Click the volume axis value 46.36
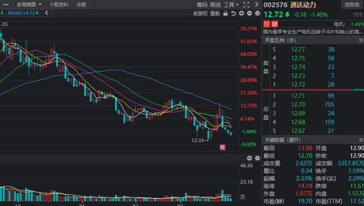Image resolution: width=364 pixels, height=206 pixels. tap(246, 166)
